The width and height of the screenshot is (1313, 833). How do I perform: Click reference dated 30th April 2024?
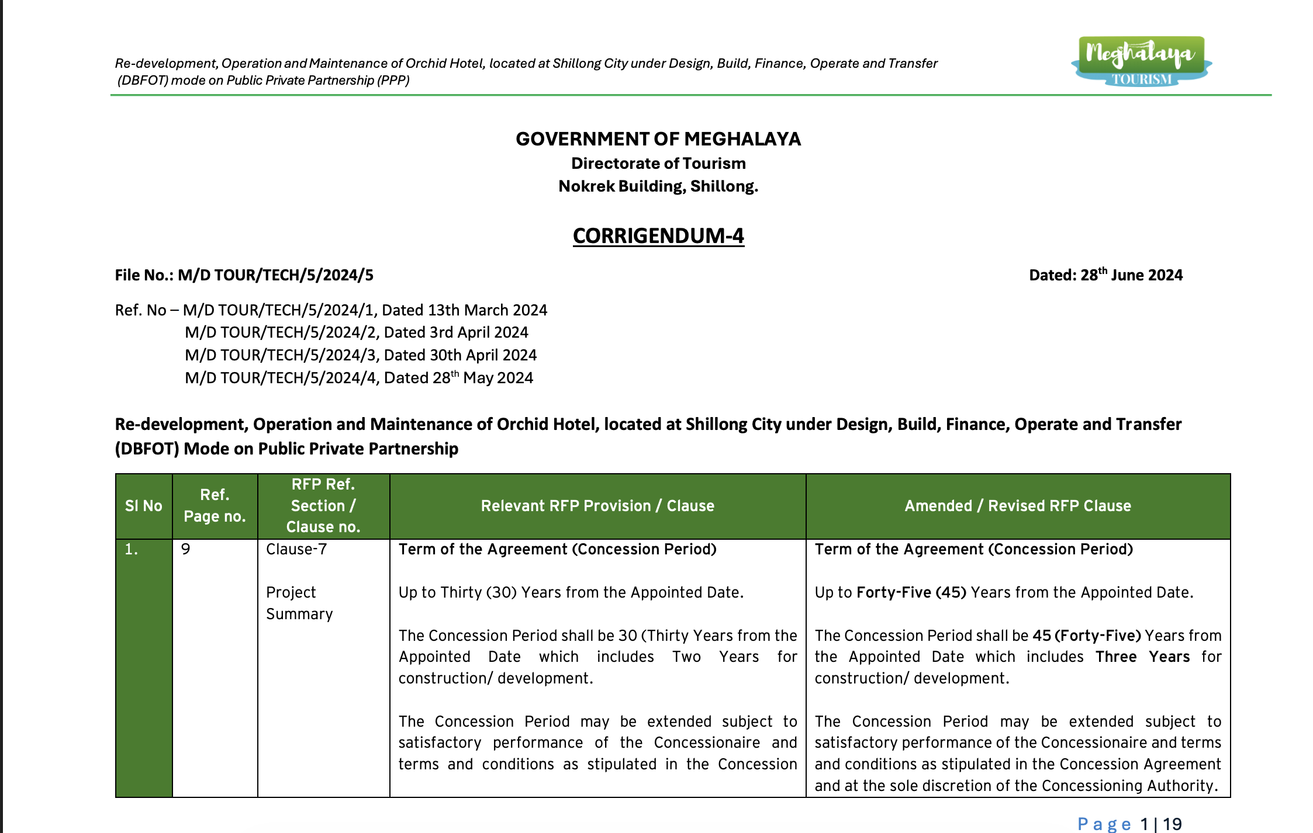361,355
